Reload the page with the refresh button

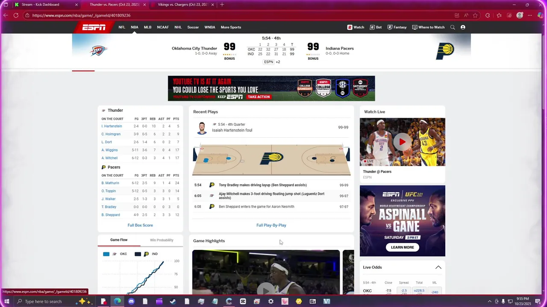pos(16,15)
